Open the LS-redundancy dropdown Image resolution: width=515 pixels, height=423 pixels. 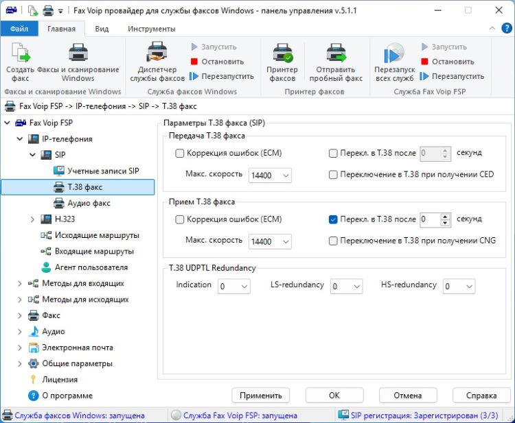coord(346,287)
